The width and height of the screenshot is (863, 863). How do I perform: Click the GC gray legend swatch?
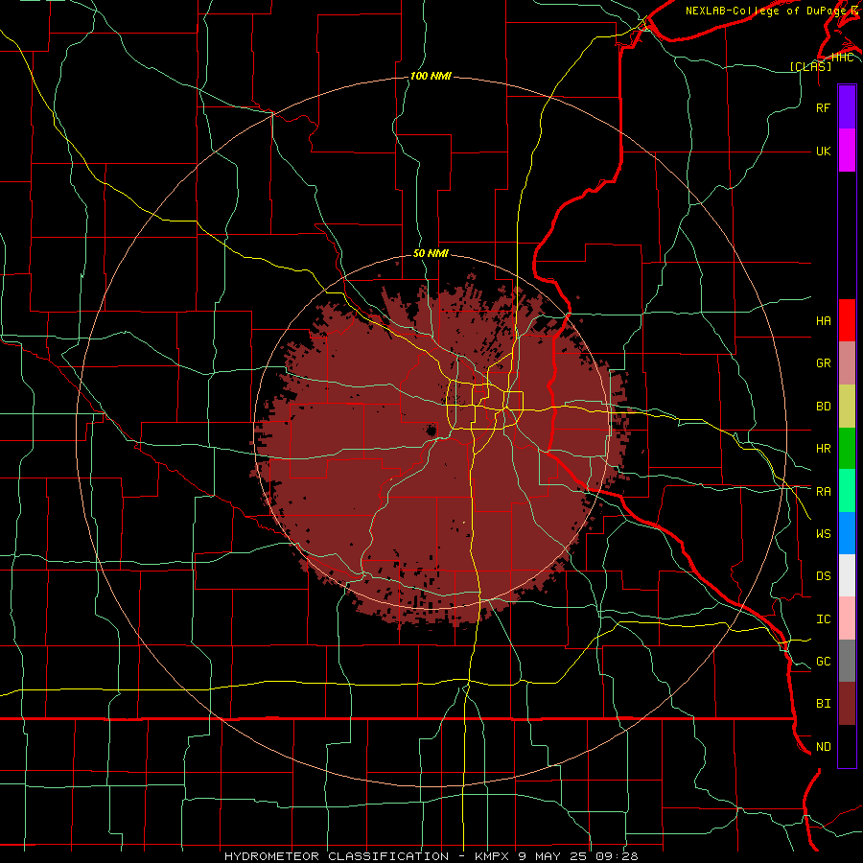pyautogui.click(x=847, y=661)
